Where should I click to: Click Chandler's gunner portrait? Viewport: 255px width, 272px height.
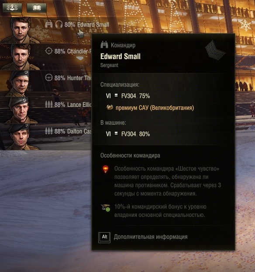[21, 57]
